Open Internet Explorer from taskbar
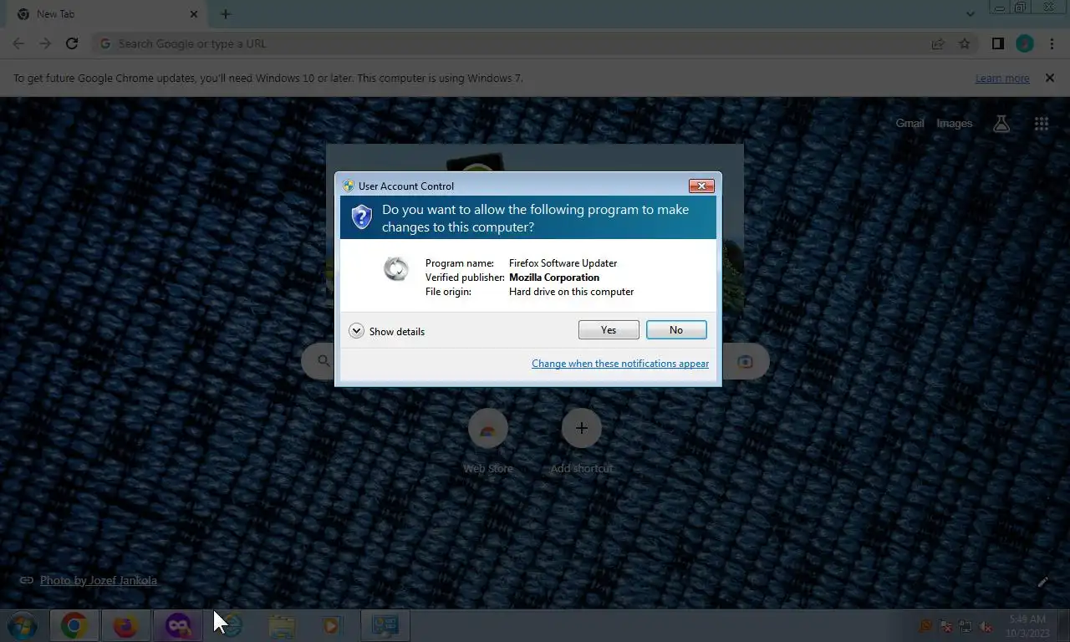The width and height of the screenshot is (1070, 642). [230, 625]
